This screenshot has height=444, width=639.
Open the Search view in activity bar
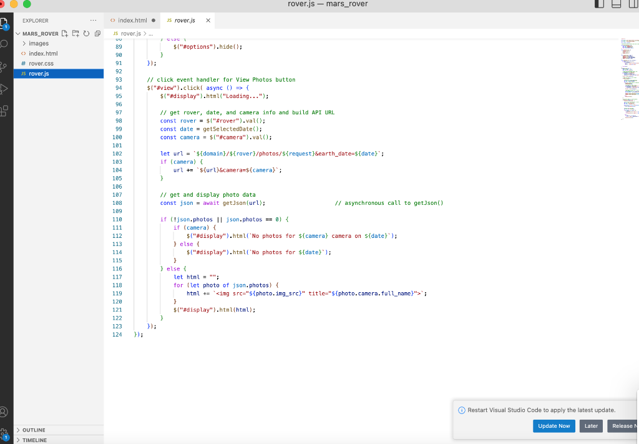(4, 44)
